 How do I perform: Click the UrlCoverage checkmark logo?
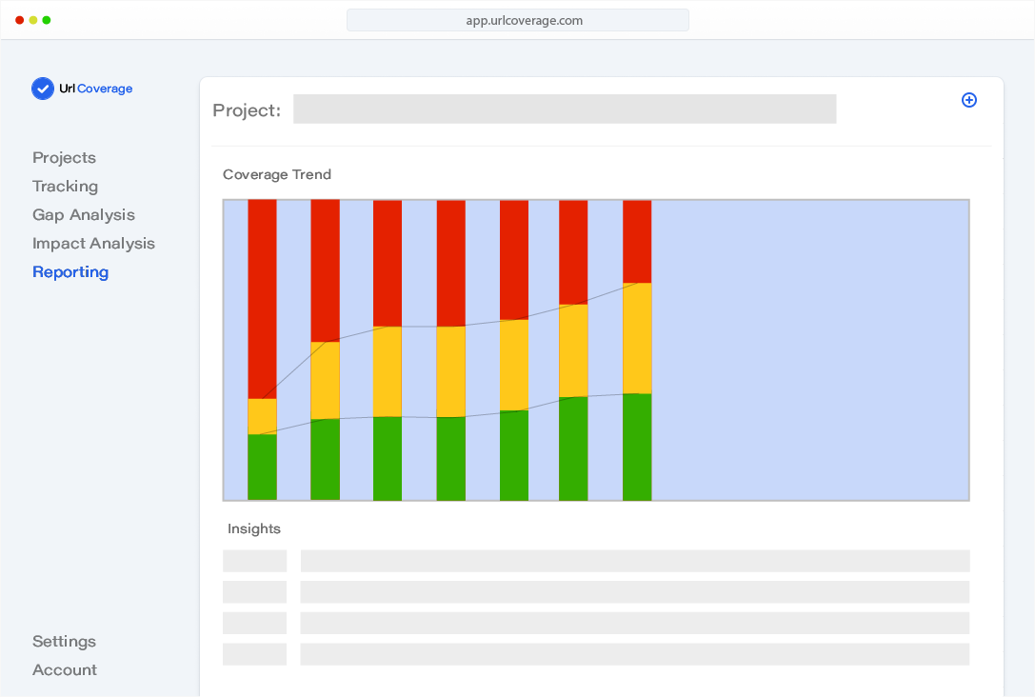[x=43, y=89]
